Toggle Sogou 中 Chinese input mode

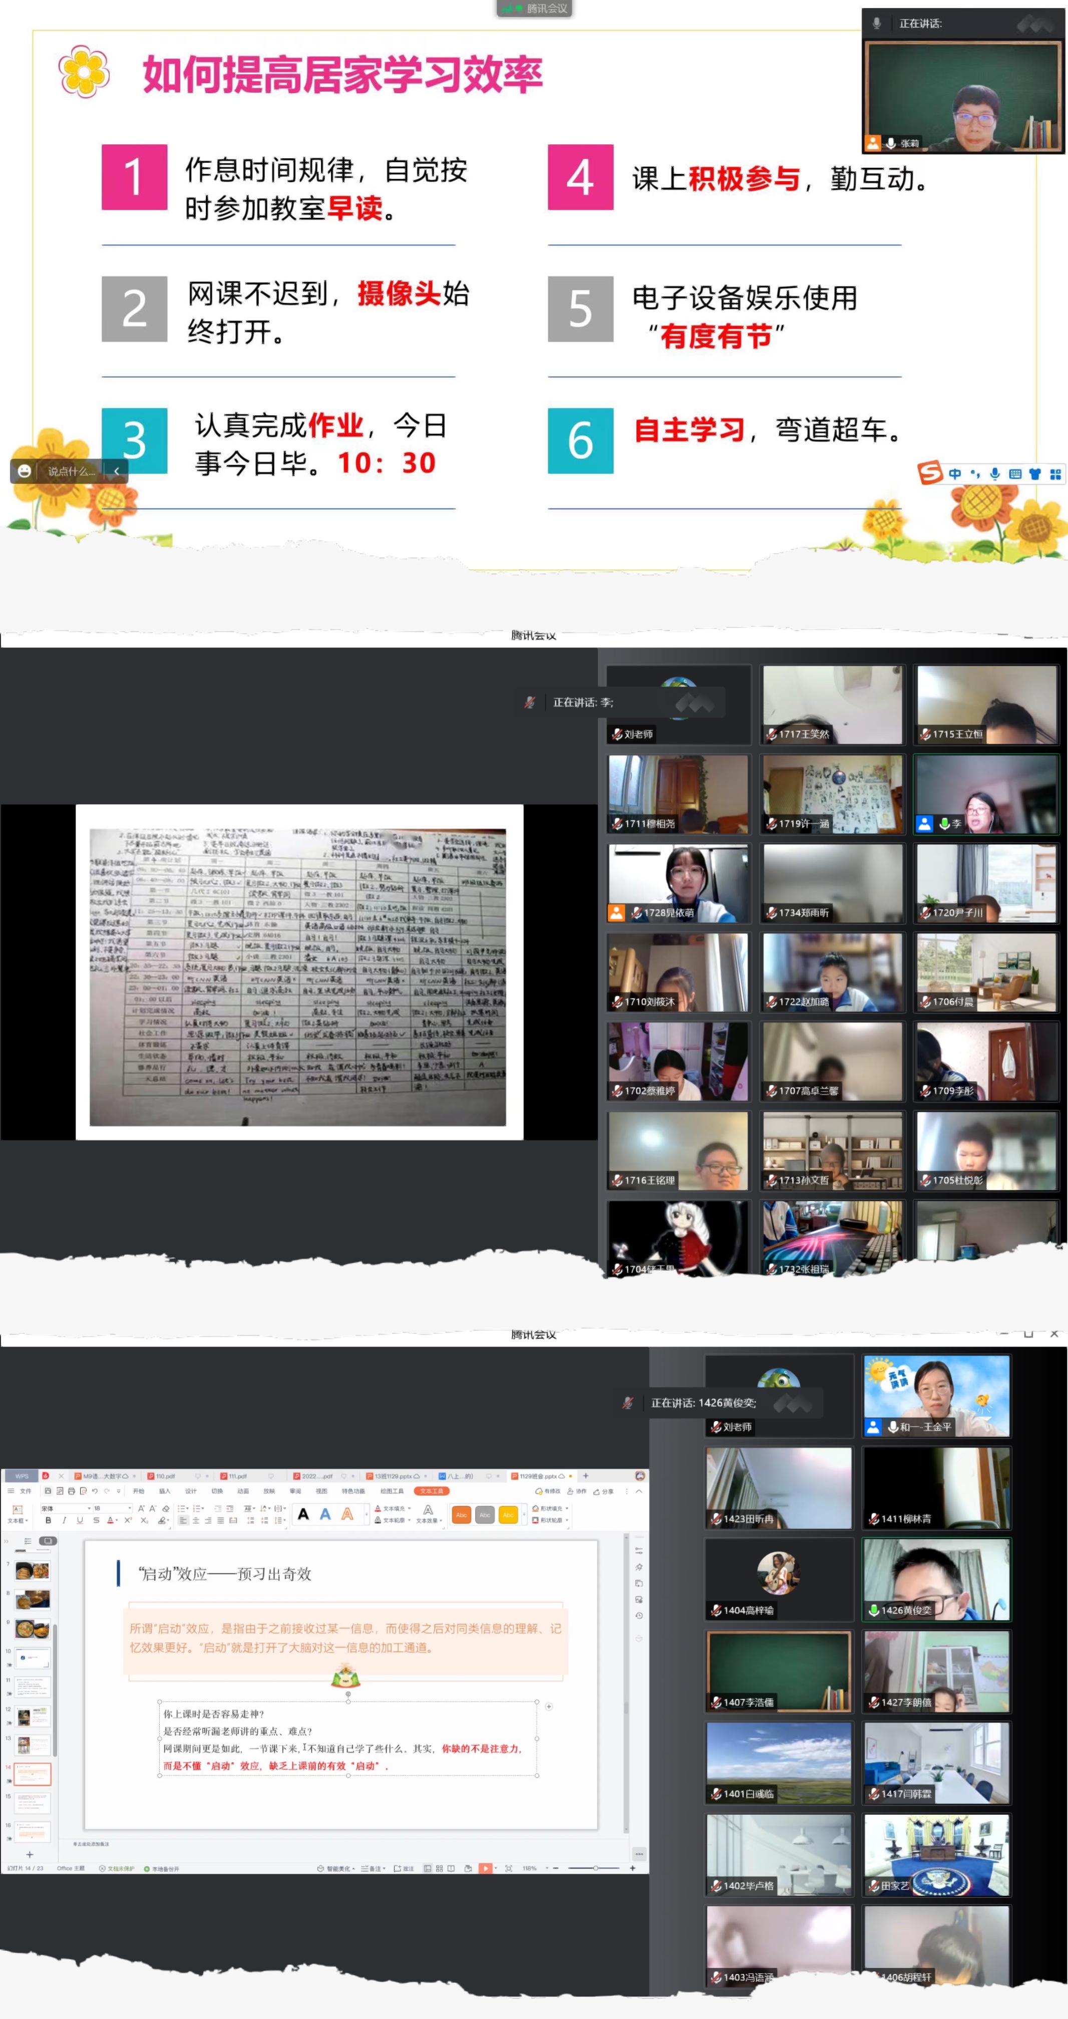click(954, 473)
